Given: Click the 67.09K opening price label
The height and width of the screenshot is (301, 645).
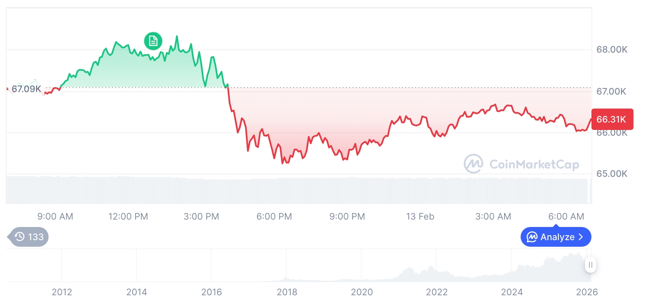Looking at the screenshot, I should pyautogui.click(x=26, y=89).
